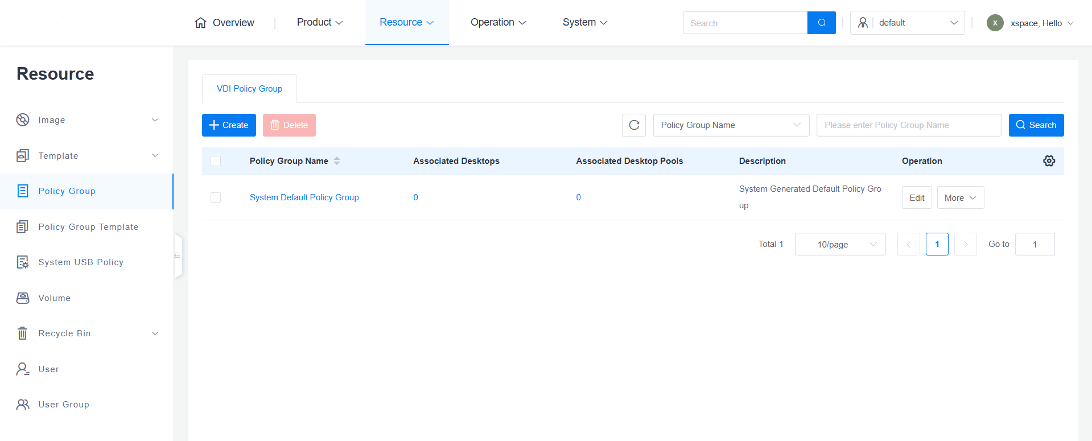Click the System USB Policy icon
The height and width of the screenshot is (441, 1092).
23,262
